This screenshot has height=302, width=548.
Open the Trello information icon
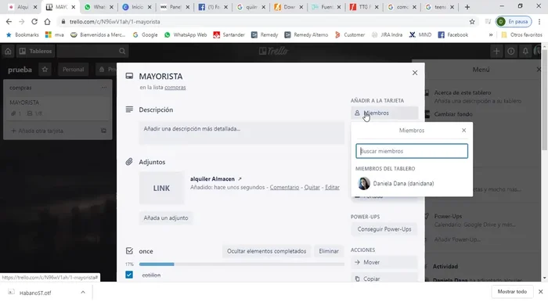tap(511, 52)
